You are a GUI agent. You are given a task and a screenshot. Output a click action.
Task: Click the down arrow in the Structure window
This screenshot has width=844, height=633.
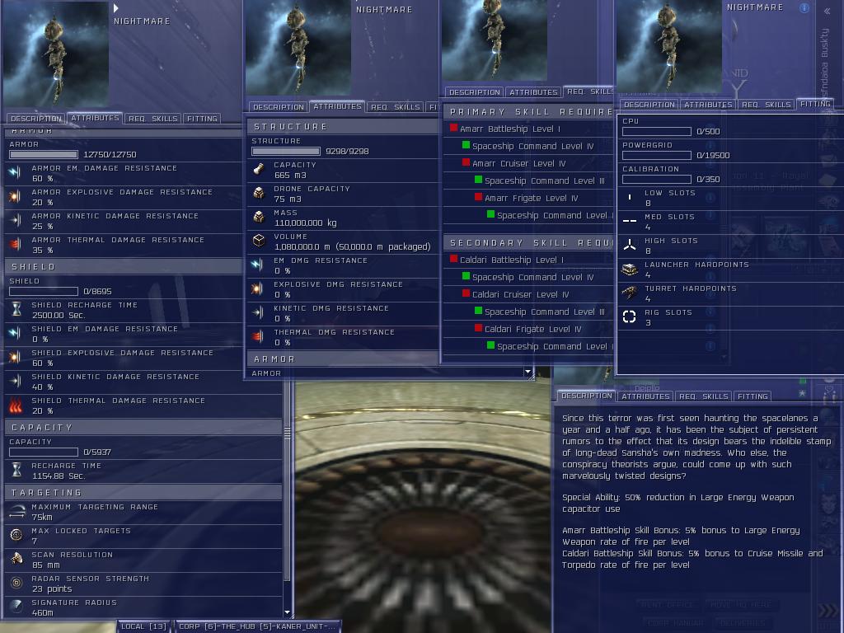click(527, 372)
